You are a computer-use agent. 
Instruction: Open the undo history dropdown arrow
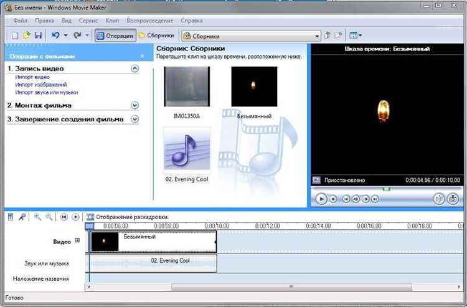coord(65,35)
